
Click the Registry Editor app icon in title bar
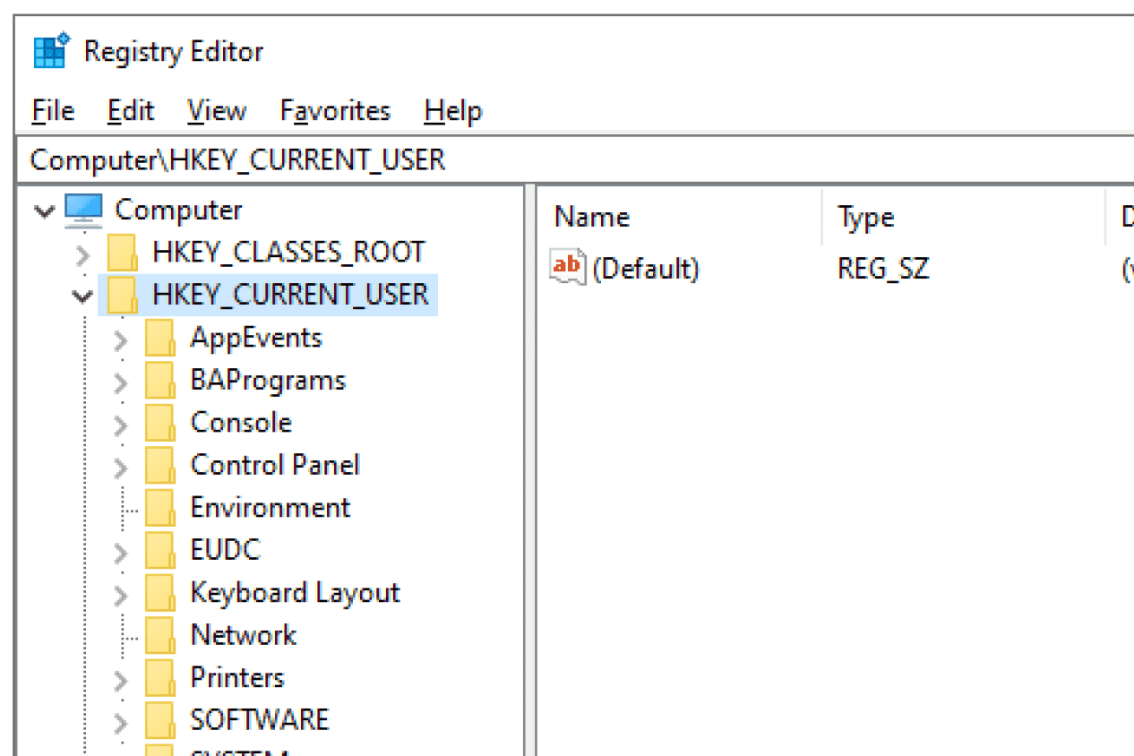click(51, 51)
